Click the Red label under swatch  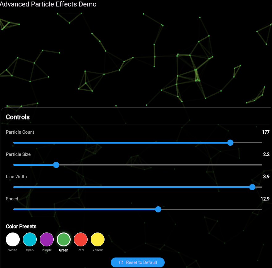(81, 250)
